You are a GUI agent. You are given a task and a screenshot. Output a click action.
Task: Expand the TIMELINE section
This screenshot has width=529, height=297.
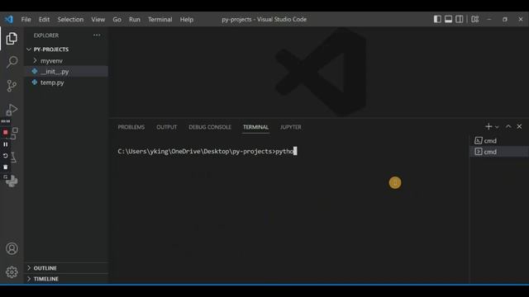click(x=66, y=279)
